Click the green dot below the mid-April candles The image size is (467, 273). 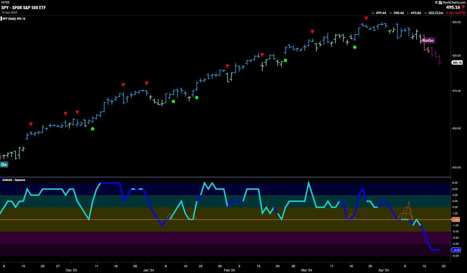click(x=355, y=47)
